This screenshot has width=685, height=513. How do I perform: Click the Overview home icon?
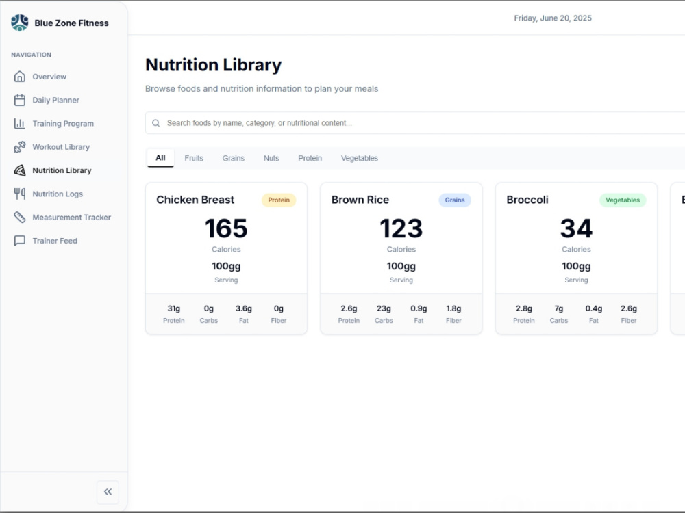[20, 77]
